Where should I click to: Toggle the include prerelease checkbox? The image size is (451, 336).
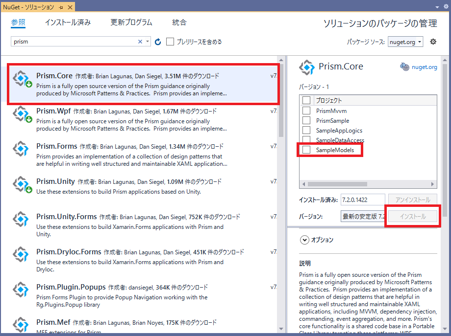click(x=170, y=42)
